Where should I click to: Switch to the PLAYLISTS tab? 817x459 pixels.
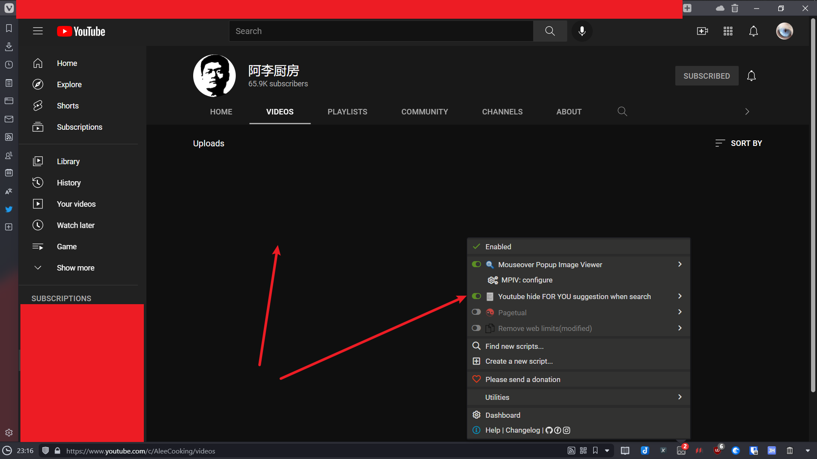click(x=347, y=112)
